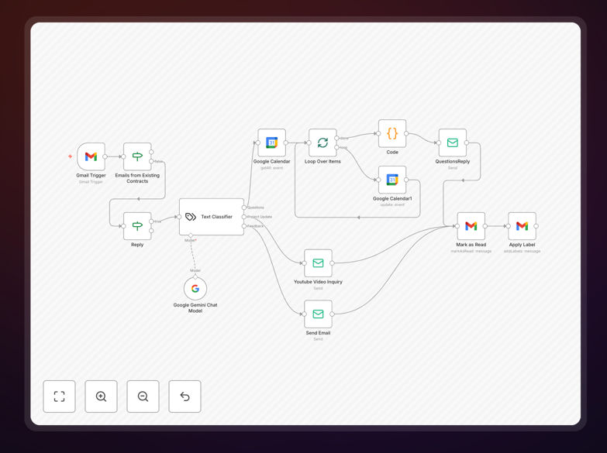607x453 pixels.
Task: Click the Feedback output port
Action: click(x=244, y=226)
